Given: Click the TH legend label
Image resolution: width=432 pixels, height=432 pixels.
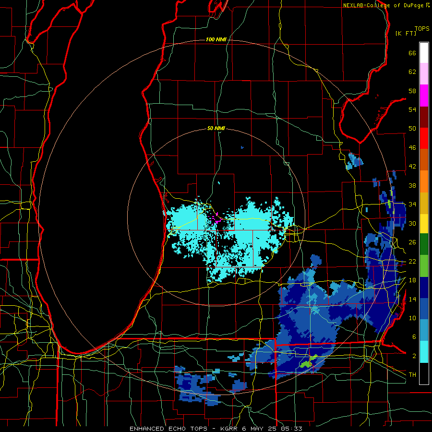Looking at the screenshot, I should tap(412, 375).
